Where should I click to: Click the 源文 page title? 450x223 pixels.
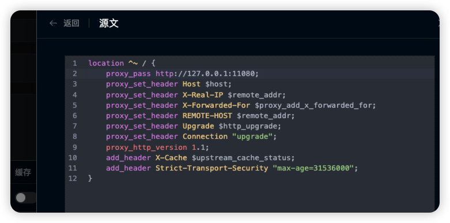(x=109, y=23)
